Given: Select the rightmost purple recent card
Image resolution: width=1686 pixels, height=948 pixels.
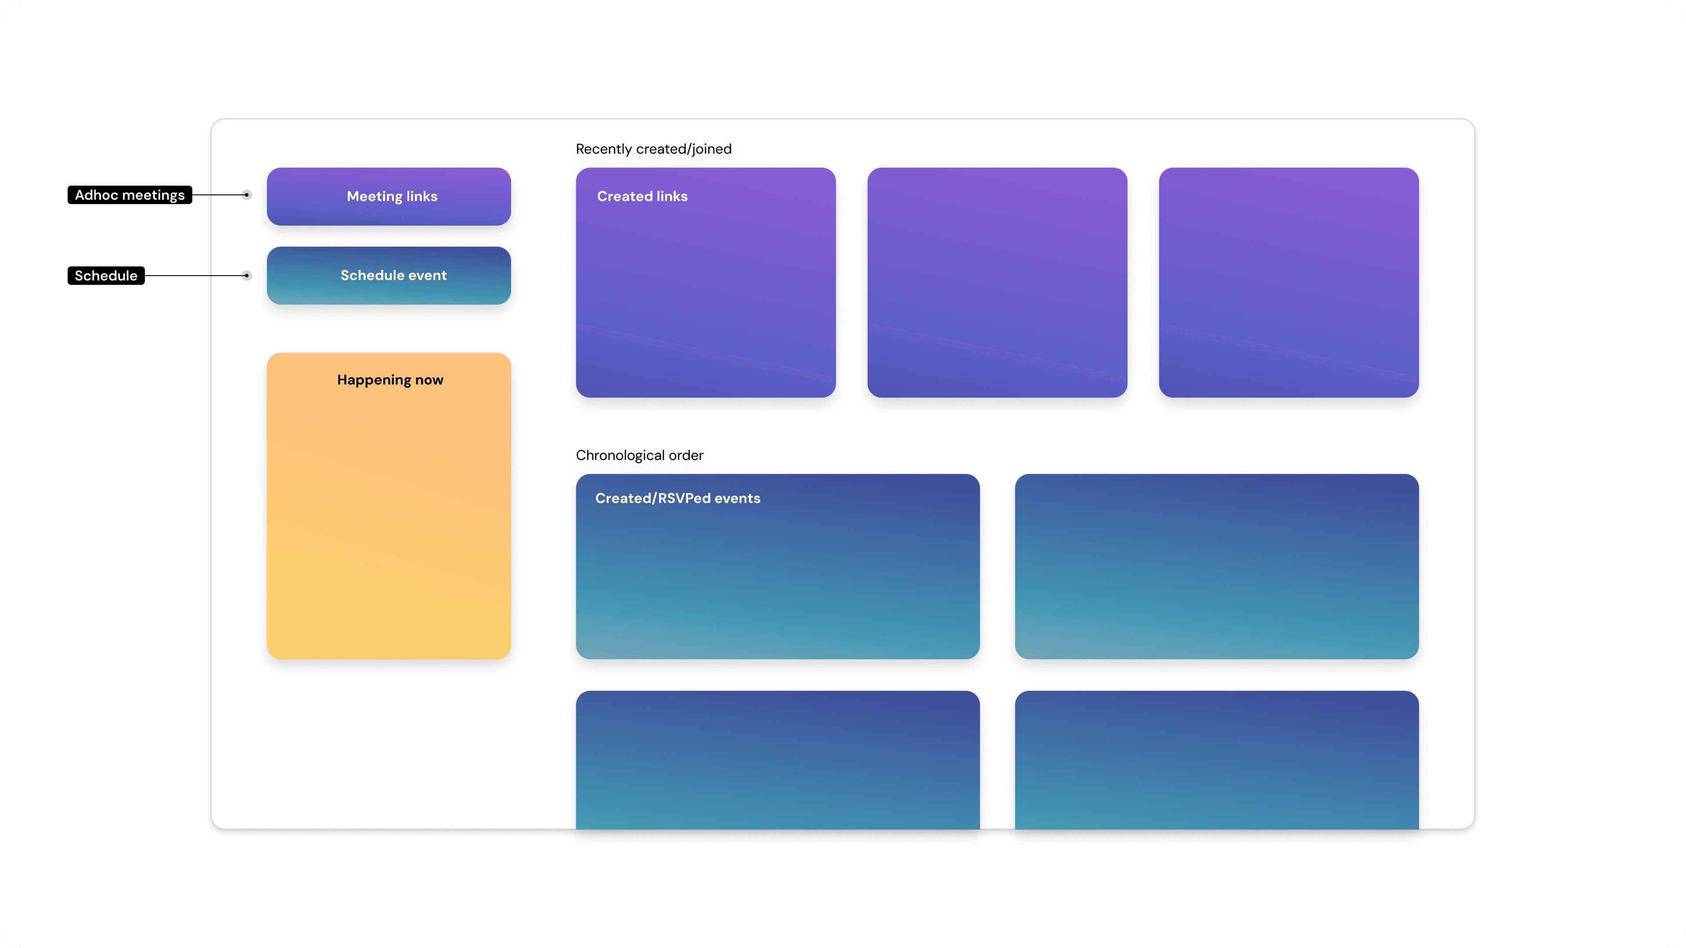Looking at the screenshot, I should (1288, 282).
